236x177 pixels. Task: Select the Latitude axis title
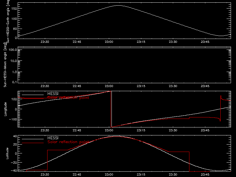pyautogui.click(x=7, y=153)
